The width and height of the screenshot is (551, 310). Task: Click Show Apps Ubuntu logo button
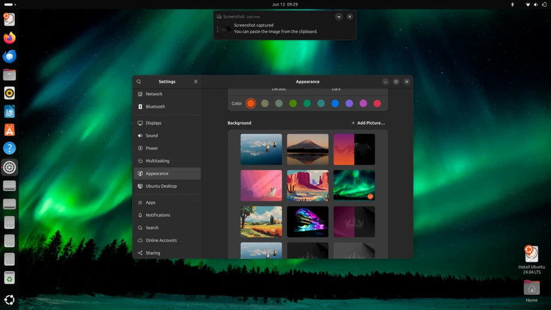tap(9, 300)
